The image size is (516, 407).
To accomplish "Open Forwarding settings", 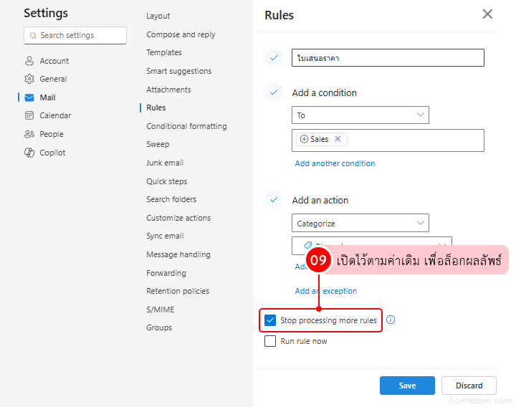I will [166, 273].
